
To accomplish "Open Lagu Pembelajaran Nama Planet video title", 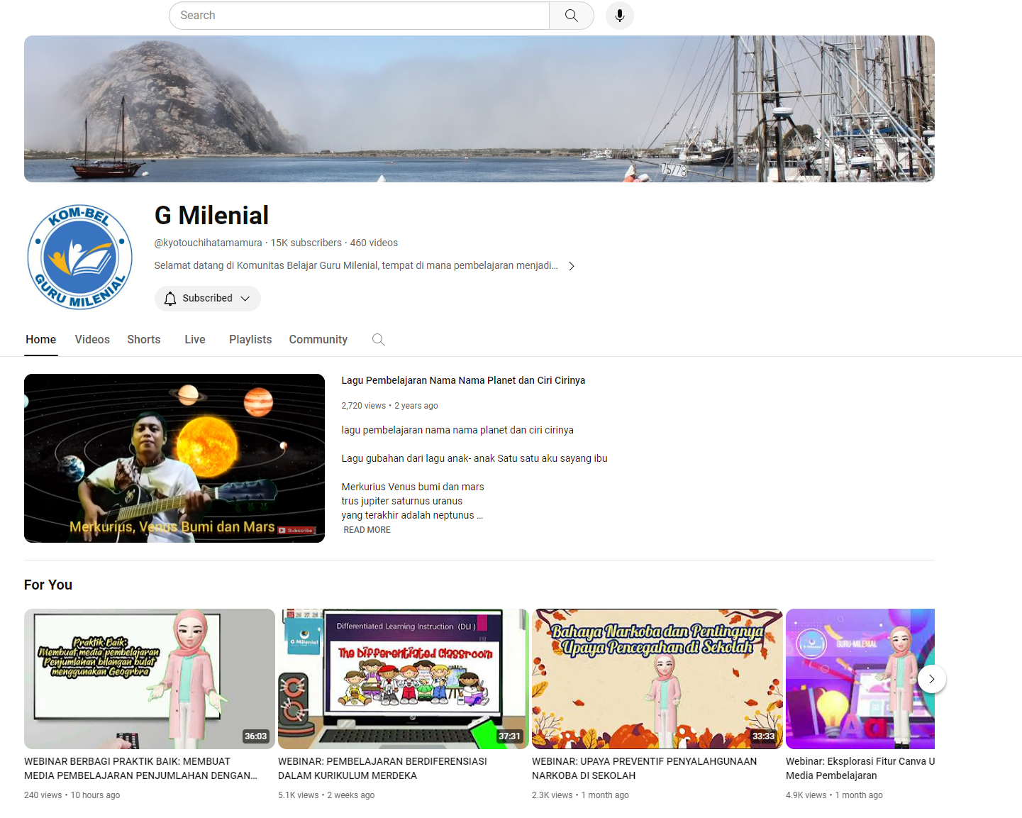I will [x=463, y=380].
